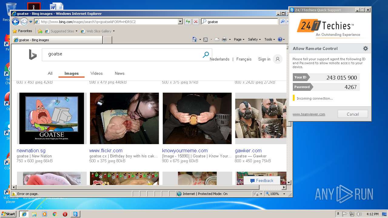Click the Bing search magnifier icon
This screenshot has height=218, width=388.
pyautogui.click(x=206, y=54)
